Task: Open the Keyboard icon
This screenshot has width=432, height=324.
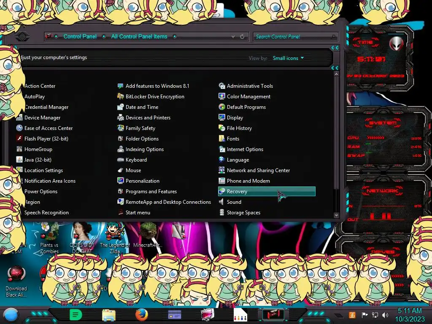Action: tap(120, 159)
